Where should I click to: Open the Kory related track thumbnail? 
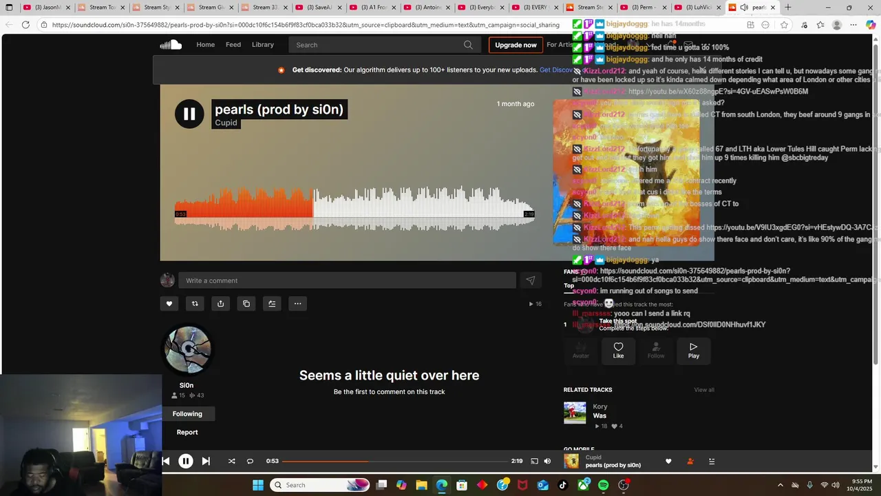(575, 413)
